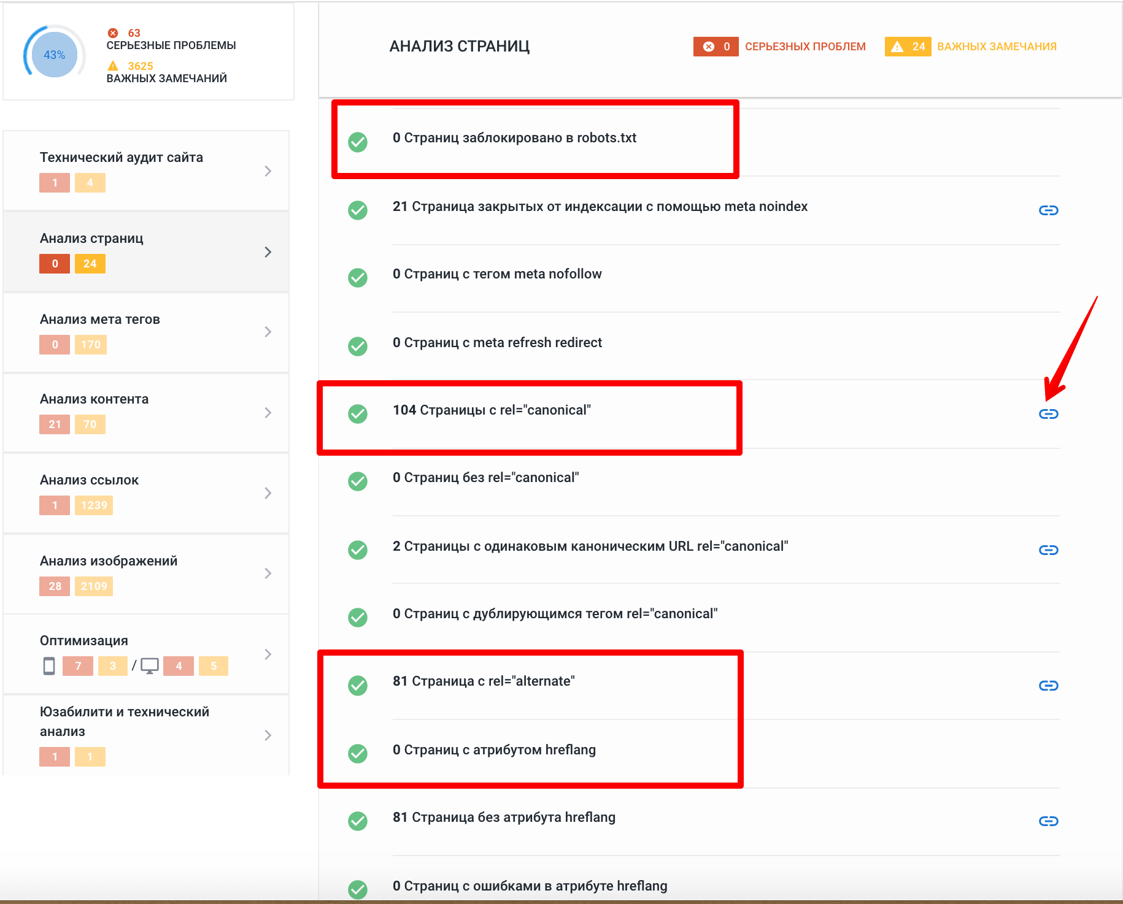Image resolution: width=1123 pixels, height=904 pixels.
Task: Click green check for 81 pages without hreflang
Action: pos(358,821)
